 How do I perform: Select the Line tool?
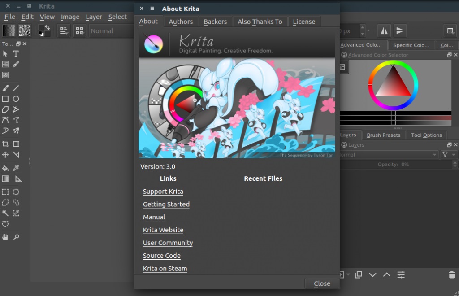pos(16,88)
